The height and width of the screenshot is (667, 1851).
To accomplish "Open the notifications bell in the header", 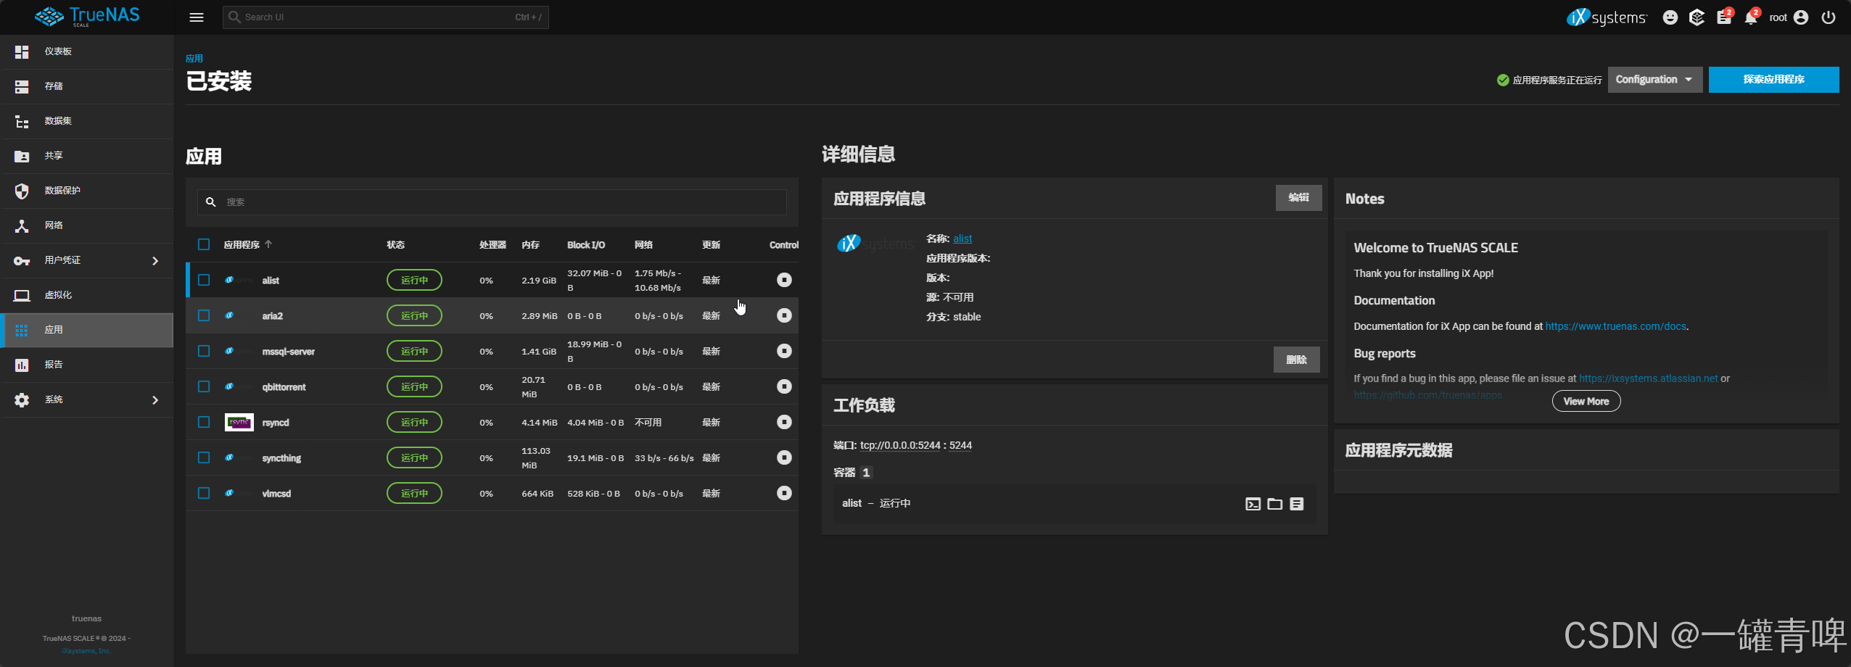I will coord(1750,17).
